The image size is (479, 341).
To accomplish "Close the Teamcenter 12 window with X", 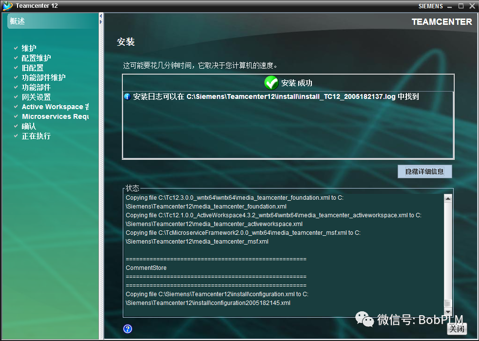I will point(472,6).
